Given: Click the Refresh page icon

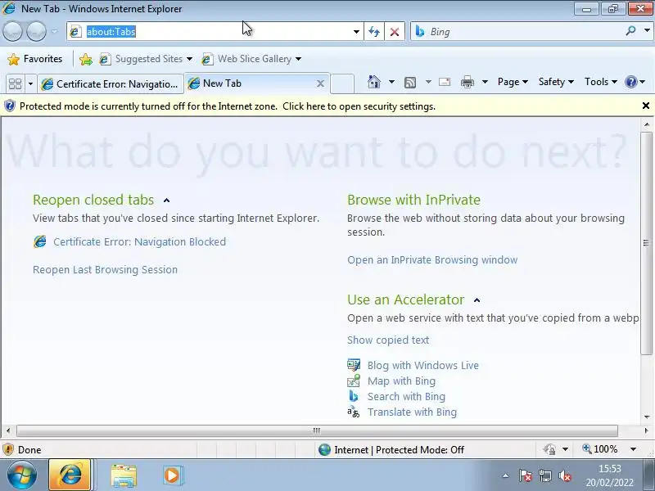Looking at the screenshot, I should coord(374,32).
